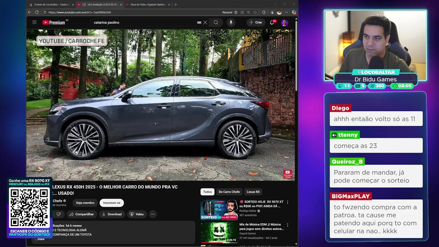Open Dayvid Gamer channel name

pyautogui.click(x=248, y=233)
